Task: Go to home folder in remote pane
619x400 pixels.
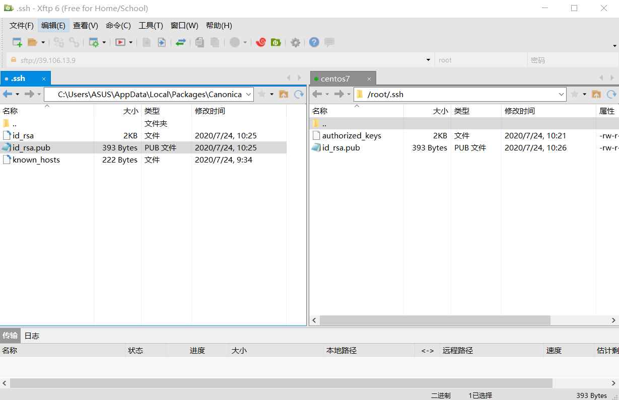Action: (x=596, y=94)
